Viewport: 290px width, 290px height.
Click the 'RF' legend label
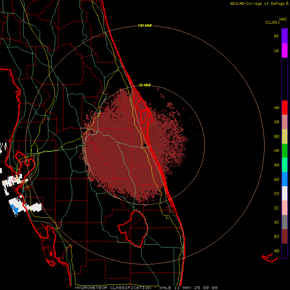point(276,36)
